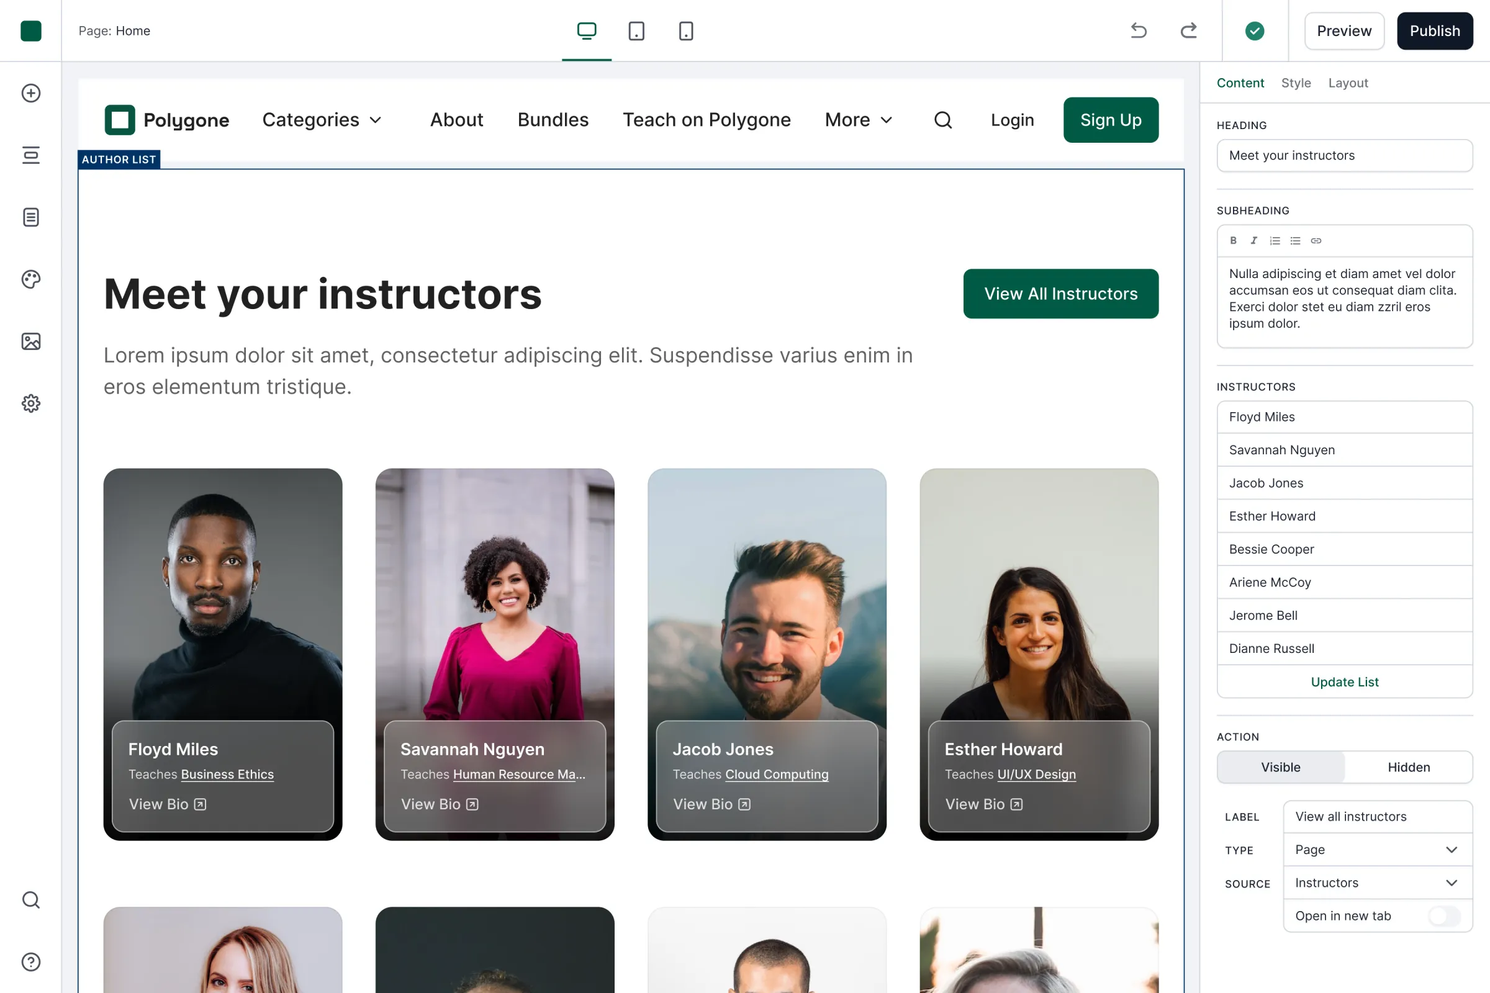Click the Sign Up button
Screen dimensions: 1490x993
[x=1111, y=120]
